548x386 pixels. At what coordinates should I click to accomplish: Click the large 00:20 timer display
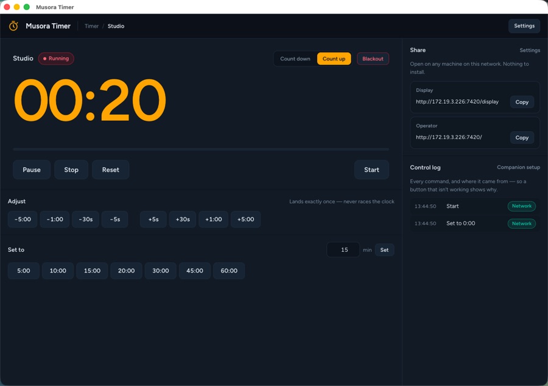pyautogui.click(x=90, y=100)
